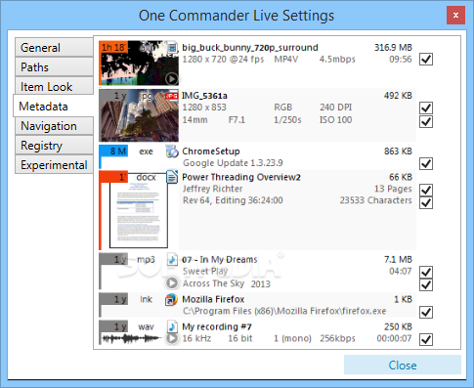Click the docx document file icon
This screenshot has width=474, height=388.
click(172, 177)
